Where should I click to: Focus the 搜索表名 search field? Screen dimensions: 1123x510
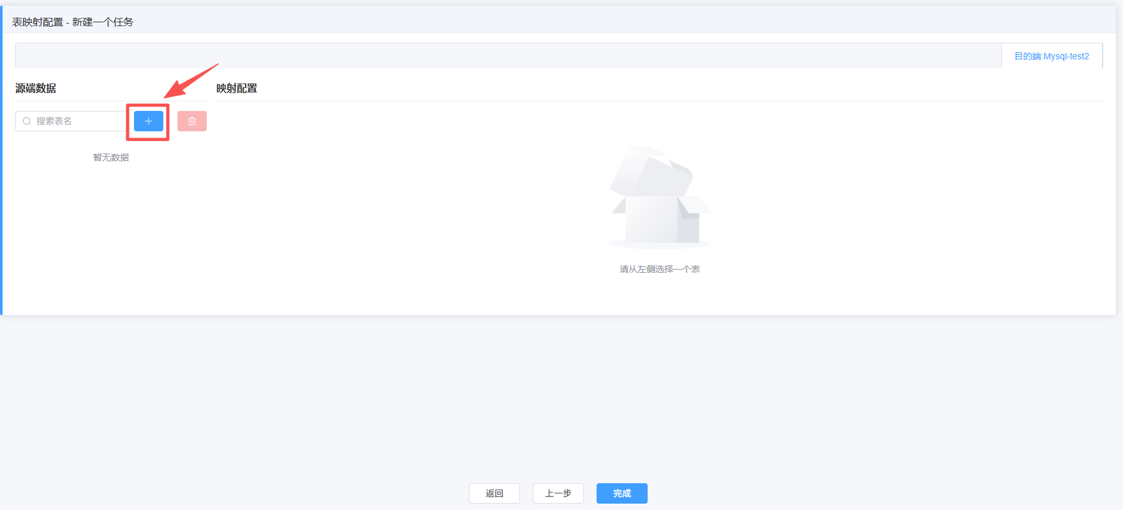(x=77, y=121)
